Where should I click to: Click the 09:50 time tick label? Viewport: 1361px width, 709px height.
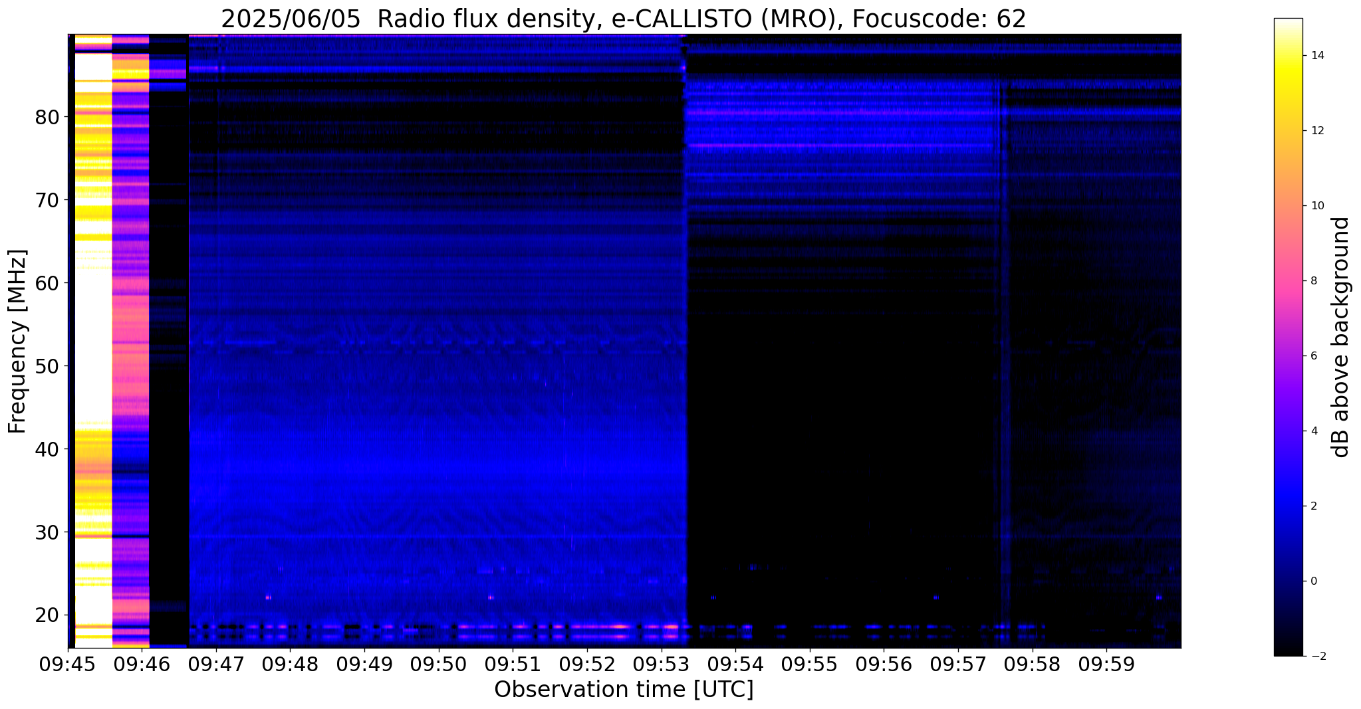pos(438,663)
